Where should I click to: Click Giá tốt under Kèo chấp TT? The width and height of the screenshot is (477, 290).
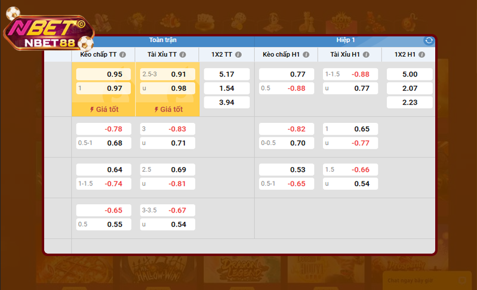[x=103, y=110]
